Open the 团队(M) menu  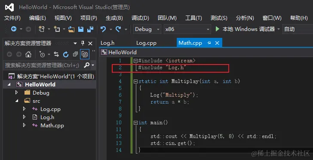[x=167, y=18]
